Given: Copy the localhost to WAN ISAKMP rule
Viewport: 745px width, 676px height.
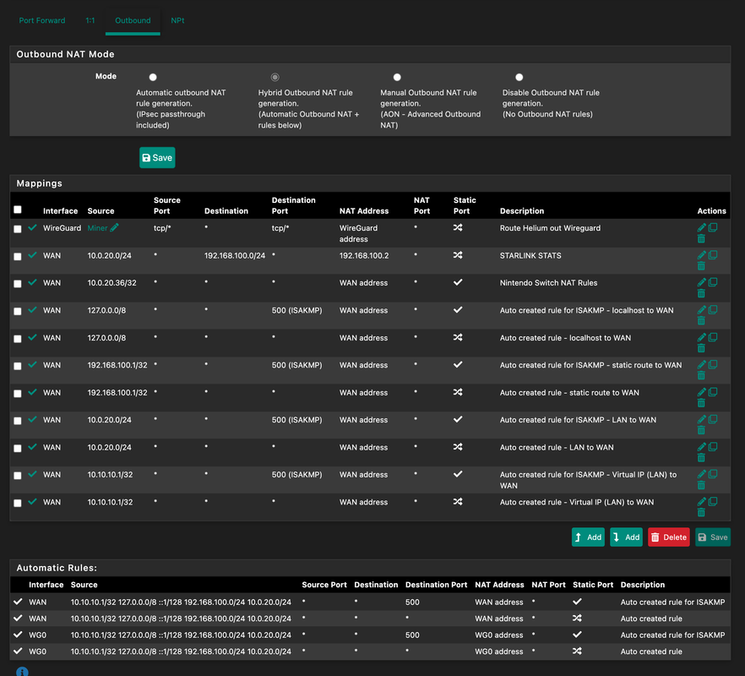Looking at the screenshot, I should click(x=713, y=310).
